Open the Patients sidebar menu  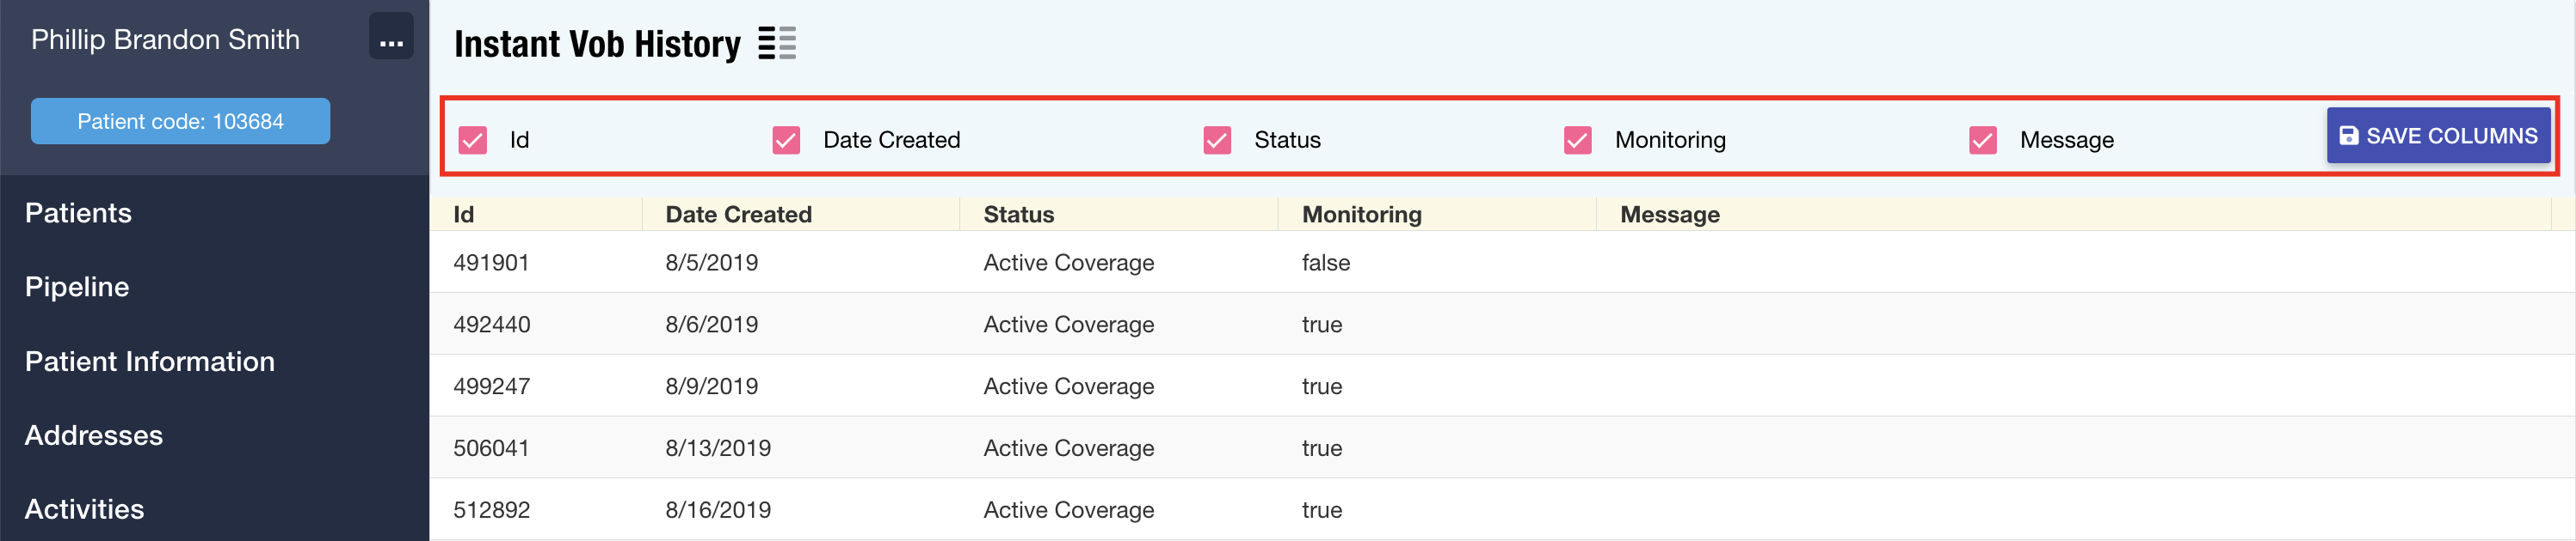[78, 213]
